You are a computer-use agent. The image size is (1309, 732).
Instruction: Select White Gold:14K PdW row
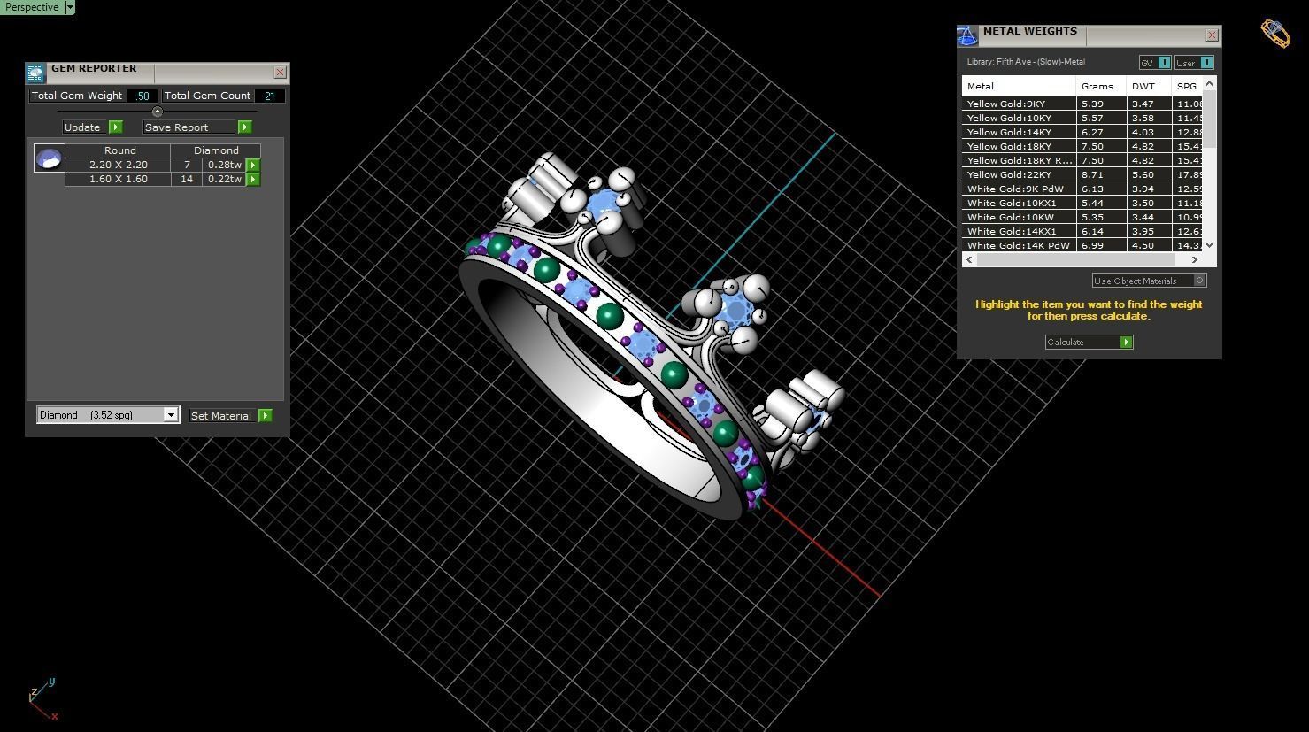click(1083, 245)
